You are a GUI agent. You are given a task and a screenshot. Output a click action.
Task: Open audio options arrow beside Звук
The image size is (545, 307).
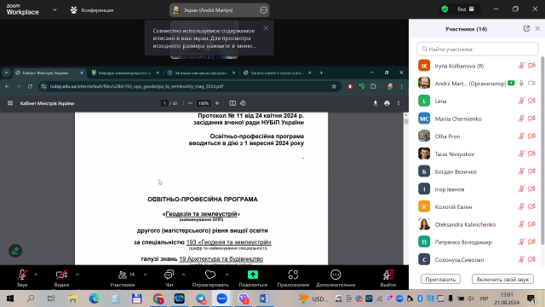click(36, 275)
